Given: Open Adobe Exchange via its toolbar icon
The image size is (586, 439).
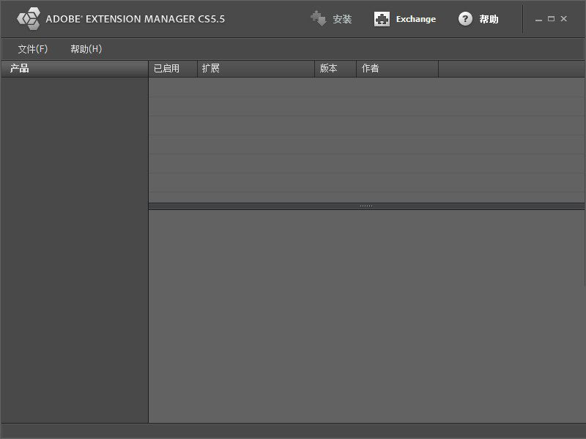Looking at the screenshot, I should 382,19.
